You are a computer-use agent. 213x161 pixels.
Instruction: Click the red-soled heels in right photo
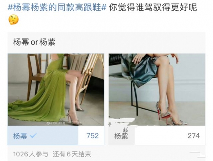pyautogui.click(x=170, y=114)
